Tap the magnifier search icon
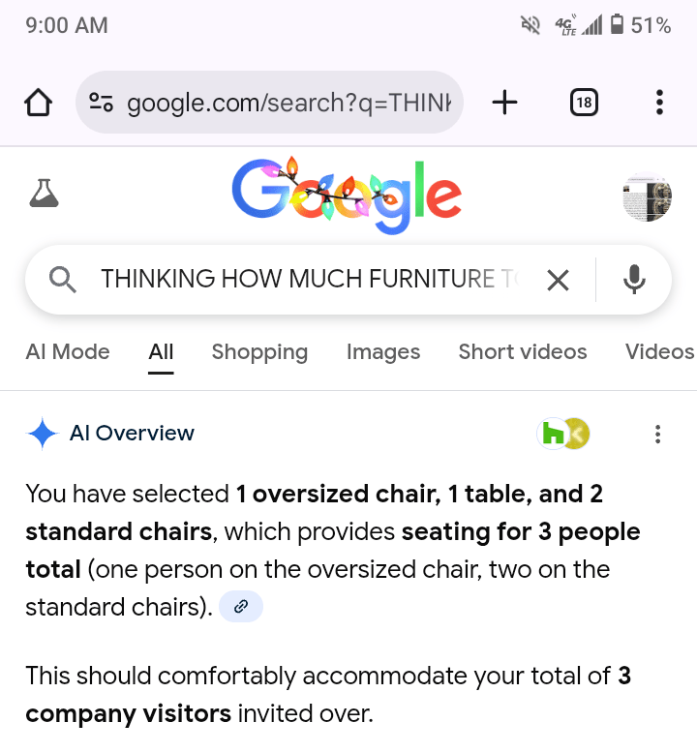 (63, 280)
